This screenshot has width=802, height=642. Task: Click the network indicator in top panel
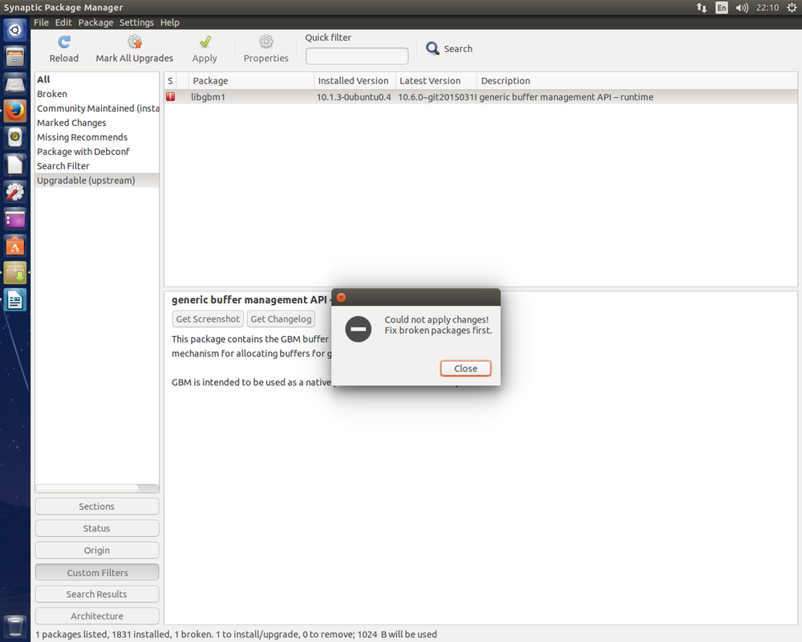pyautogui.click(x=701, y=8)
